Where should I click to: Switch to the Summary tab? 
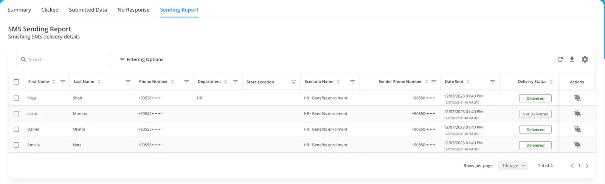click(x=19, y=10)
